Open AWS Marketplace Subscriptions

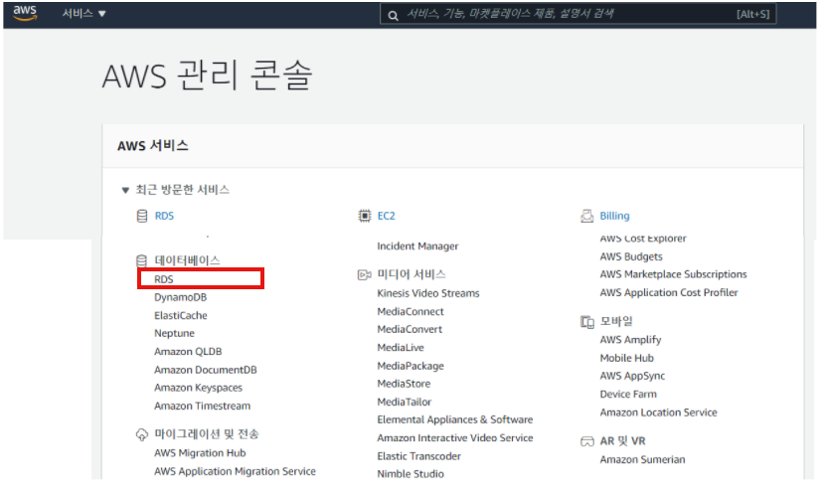coord(673,274)
